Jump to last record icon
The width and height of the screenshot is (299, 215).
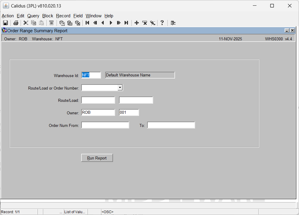point(126,23)
